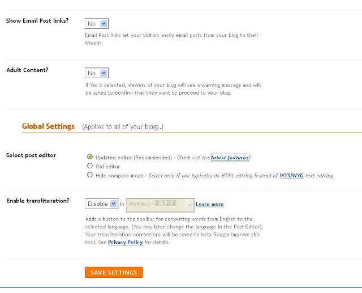Open the Show Email Post links dropdown

pyautogui.click(x=97, y=24)
